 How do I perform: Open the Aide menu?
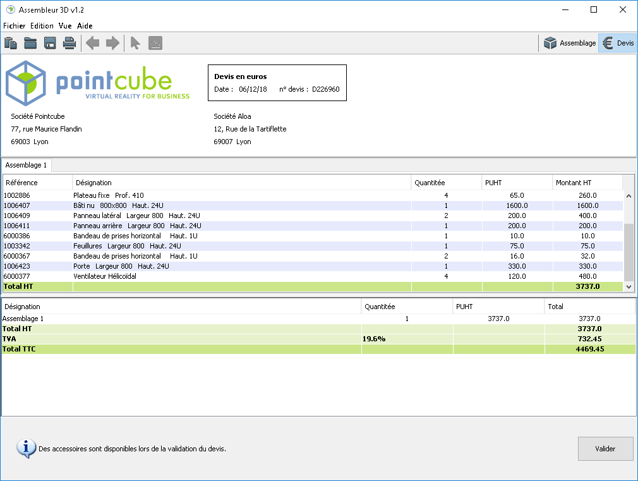pyautogui.click(x=85, y=26)
